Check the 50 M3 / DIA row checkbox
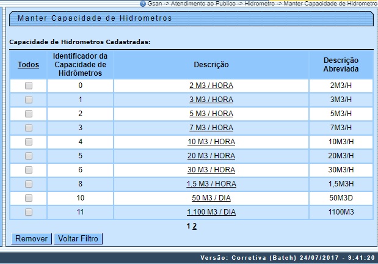 pyautogui.click(x=29, y=198)
